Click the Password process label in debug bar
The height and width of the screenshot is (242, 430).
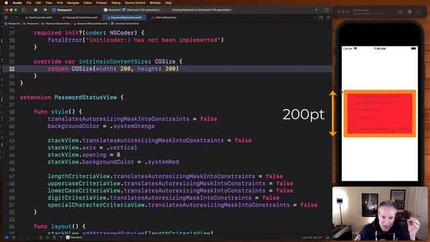74,237
